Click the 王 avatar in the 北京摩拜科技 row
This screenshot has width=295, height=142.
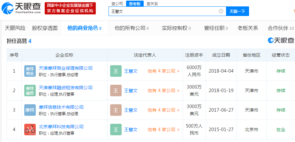tap(116, 130)
